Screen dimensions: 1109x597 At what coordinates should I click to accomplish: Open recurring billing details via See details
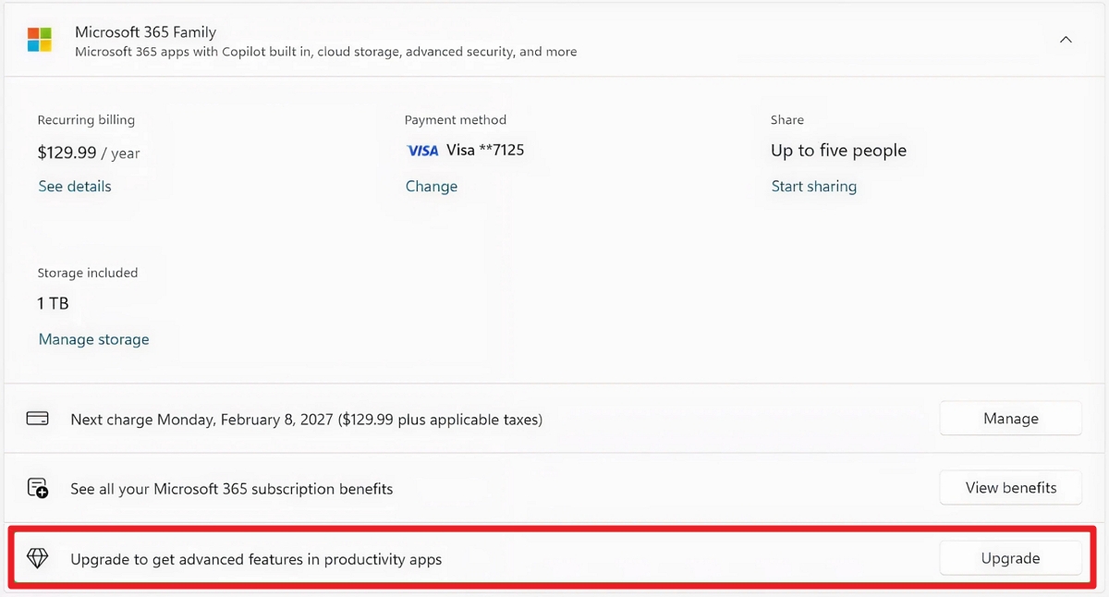74,186
